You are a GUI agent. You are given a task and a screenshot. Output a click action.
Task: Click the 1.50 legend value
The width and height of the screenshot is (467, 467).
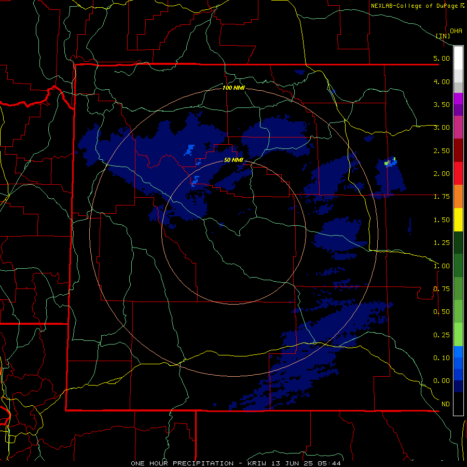coord(442,220)
